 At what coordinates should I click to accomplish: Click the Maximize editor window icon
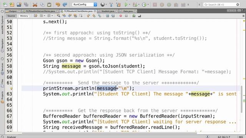point(243,11)
